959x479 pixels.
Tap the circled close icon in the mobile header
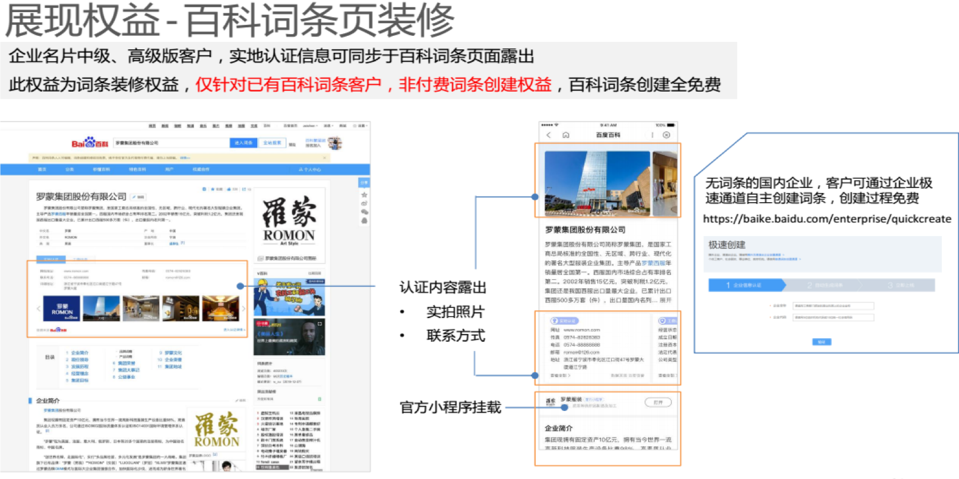tap(666, 135)
